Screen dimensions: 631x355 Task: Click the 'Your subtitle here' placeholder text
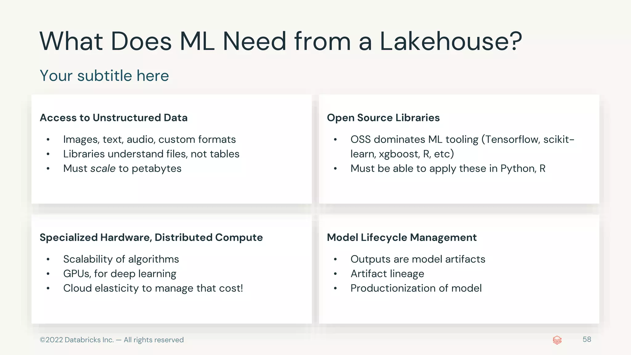coord(104,75)
